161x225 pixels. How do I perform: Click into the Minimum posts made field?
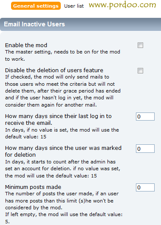145,187
